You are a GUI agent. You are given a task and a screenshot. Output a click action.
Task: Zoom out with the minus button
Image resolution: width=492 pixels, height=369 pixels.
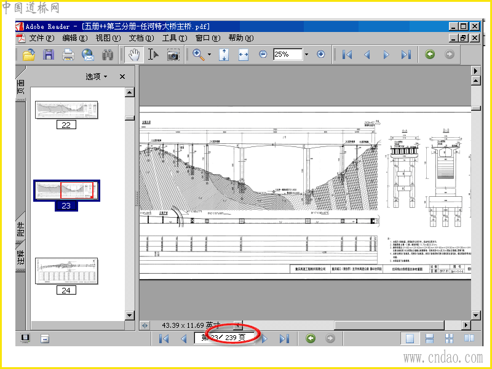pos(263,54)
